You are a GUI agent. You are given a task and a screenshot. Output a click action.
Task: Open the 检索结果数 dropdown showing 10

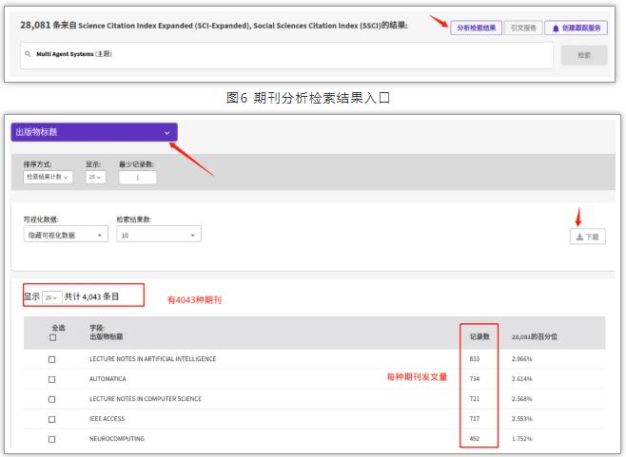(158, 235)
